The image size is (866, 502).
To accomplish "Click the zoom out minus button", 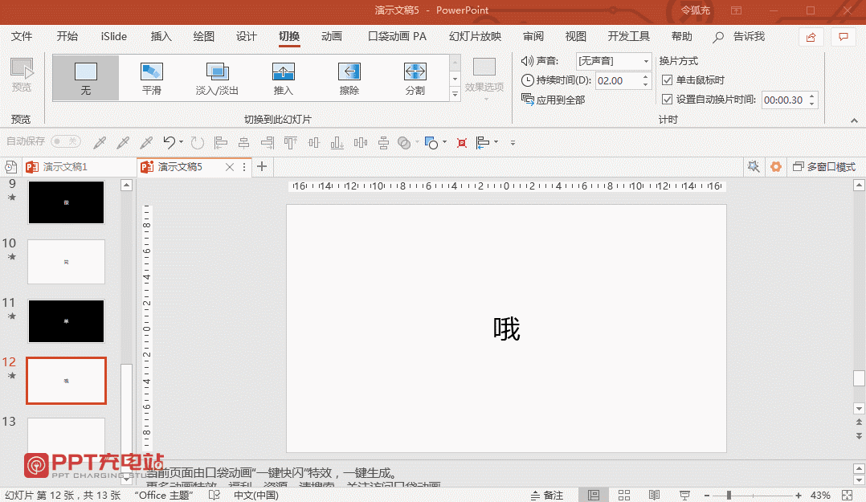I will [x=707, y=496].
